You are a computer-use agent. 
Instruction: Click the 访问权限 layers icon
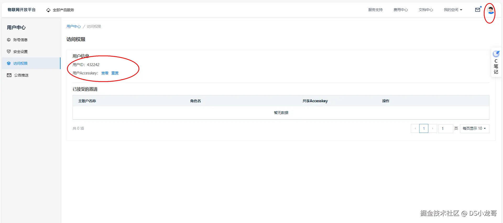pos(9,63)
